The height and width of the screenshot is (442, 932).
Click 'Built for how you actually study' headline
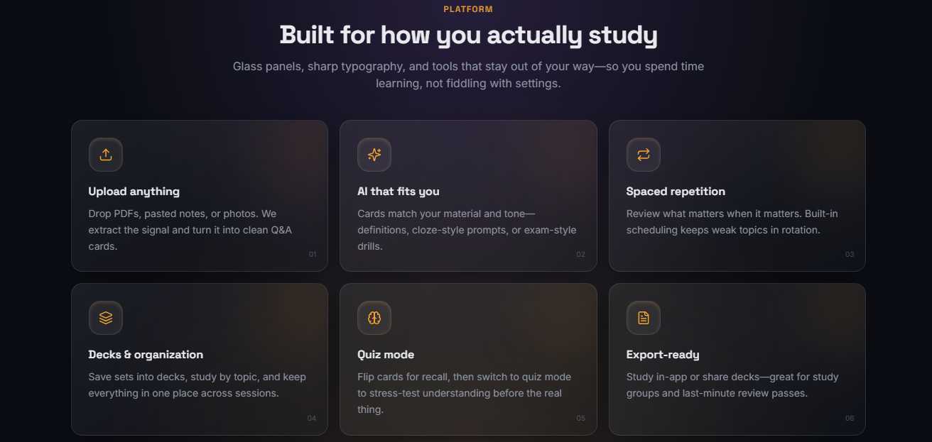[468, 35]
